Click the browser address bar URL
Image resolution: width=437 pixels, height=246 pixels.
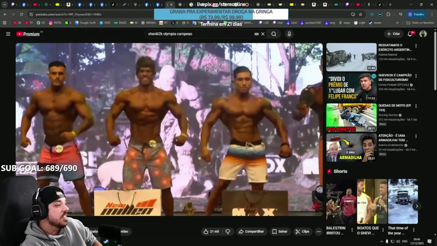(x=68, y=14)
